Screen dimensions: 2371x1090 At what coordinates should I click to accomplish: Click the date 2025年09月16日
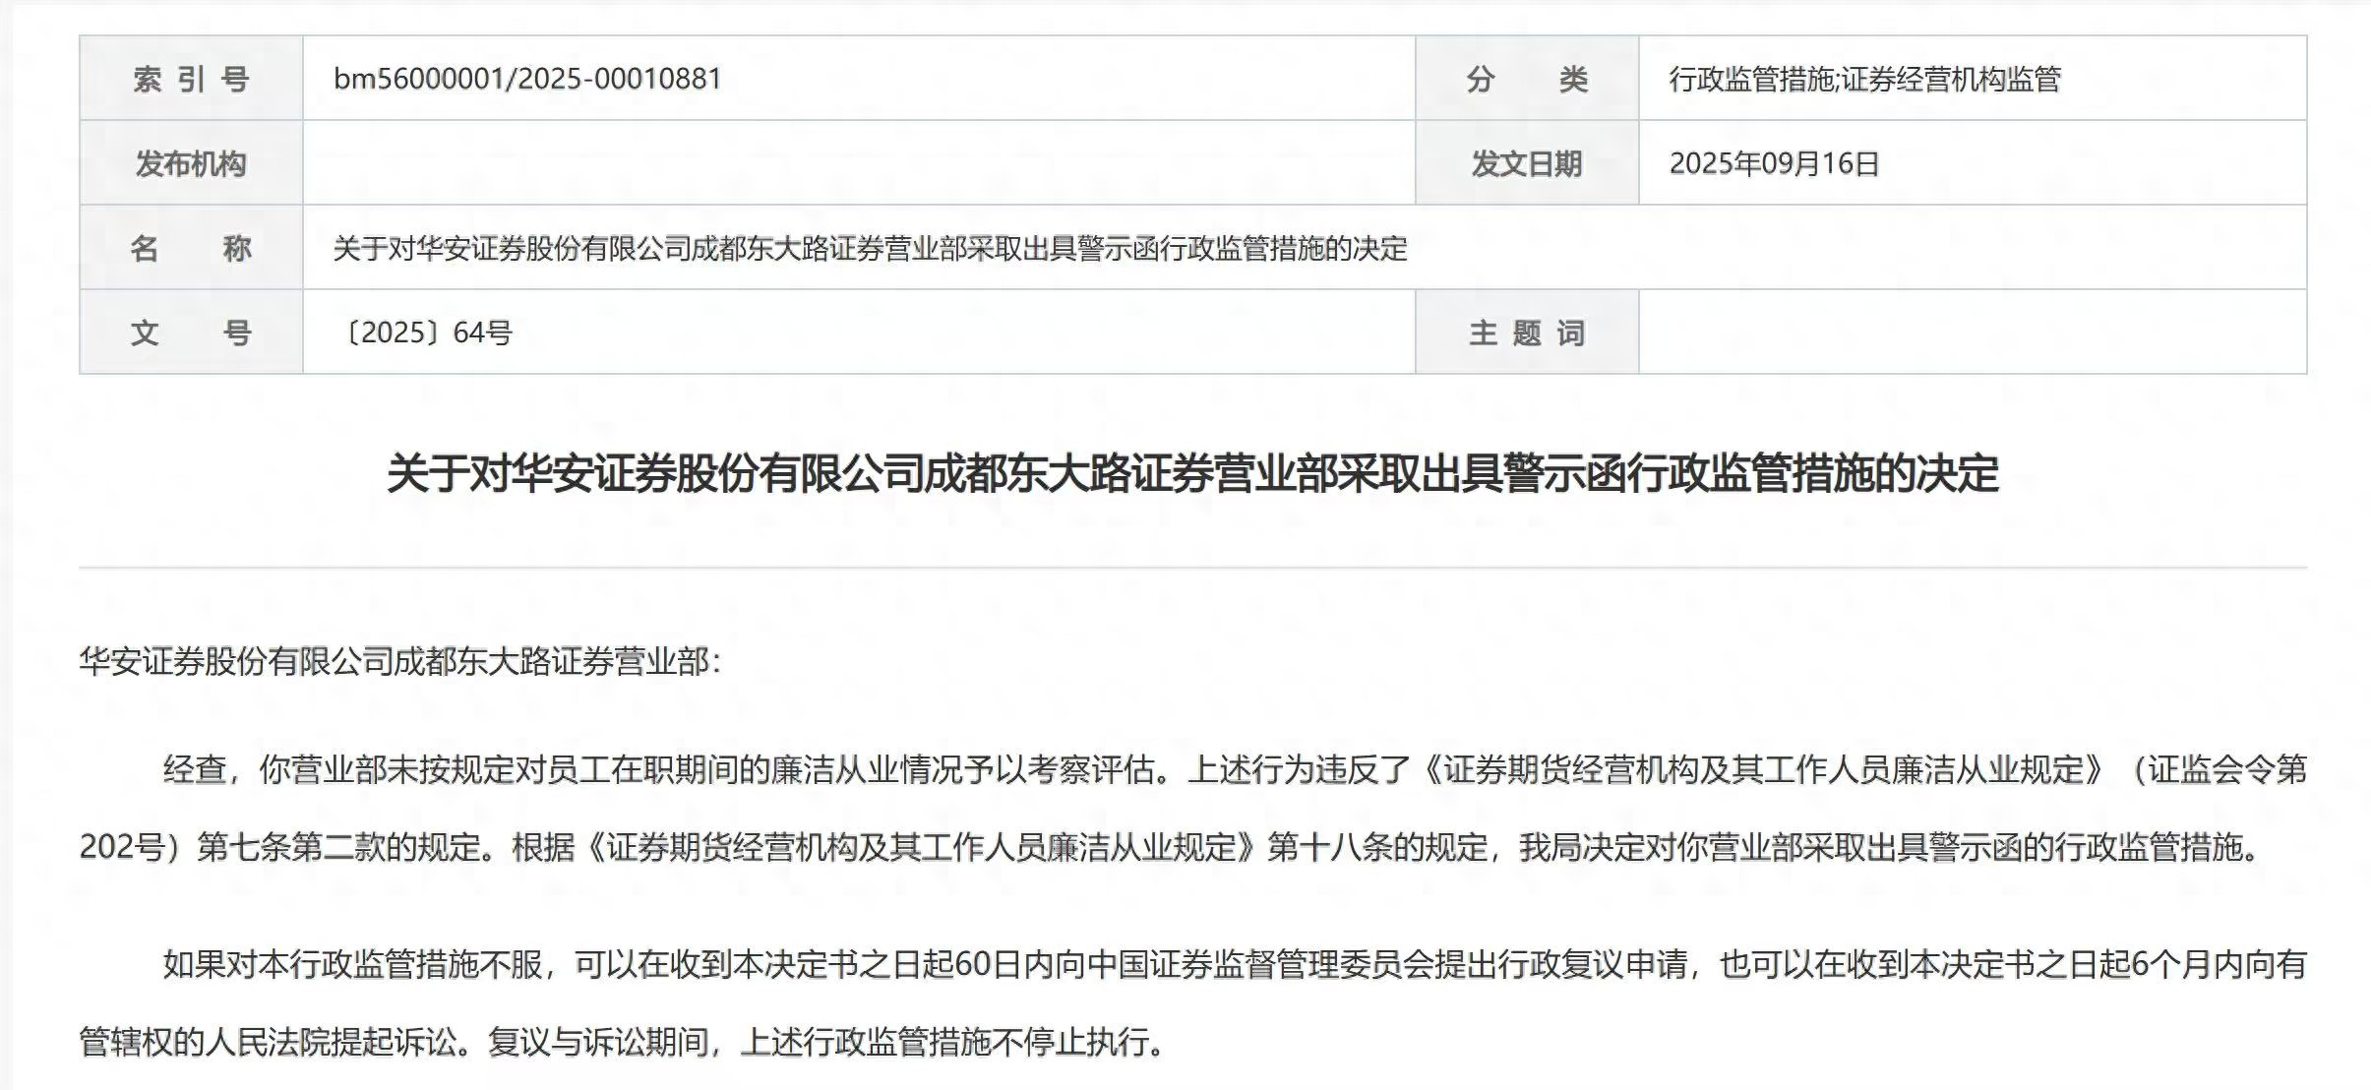pyautogui.click(x=1774, y=163)
